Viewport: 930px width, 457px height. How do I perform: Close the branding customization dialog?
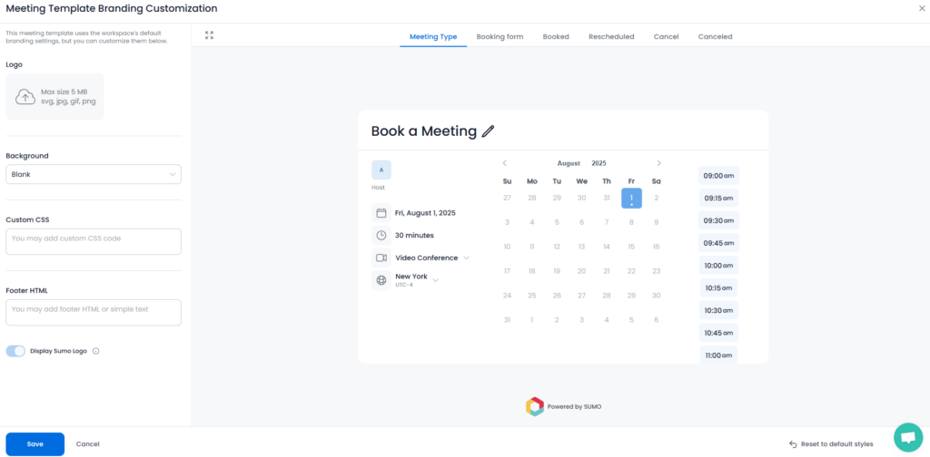[x=922, y=8]
